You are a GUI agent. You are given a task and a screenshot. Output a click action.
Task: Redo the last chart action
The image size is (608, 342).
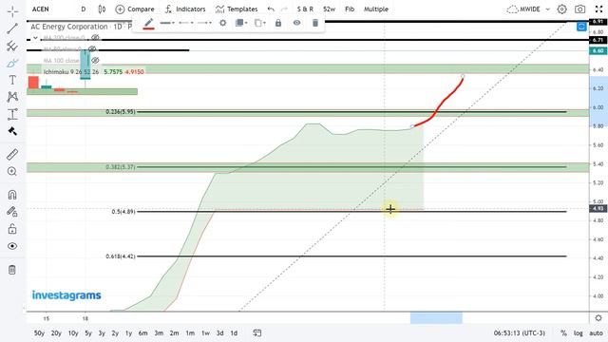point(284,9)
